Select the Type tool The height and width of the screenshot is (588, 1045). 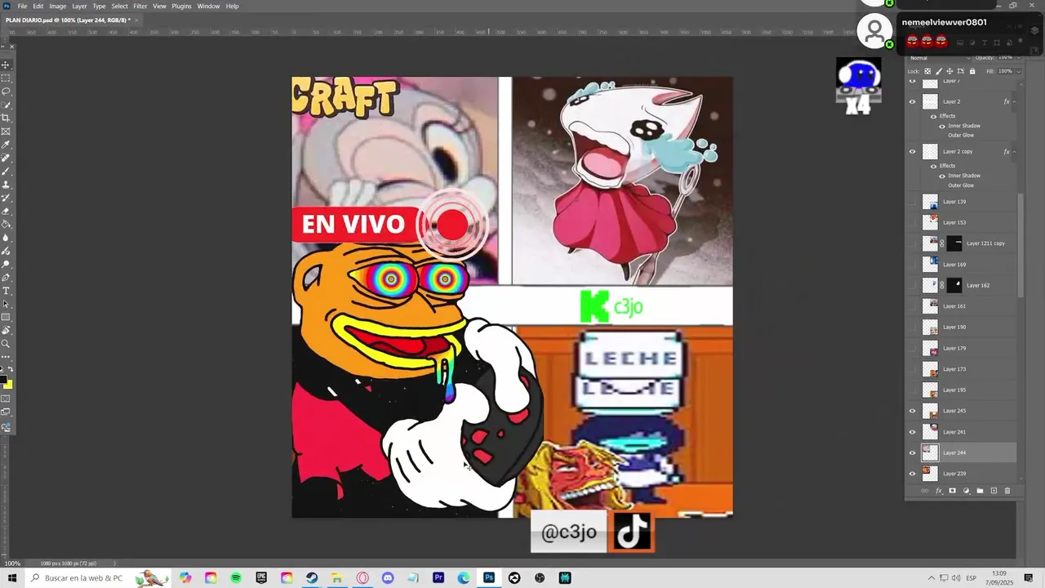pyautogui.click(x=6, y=291)
